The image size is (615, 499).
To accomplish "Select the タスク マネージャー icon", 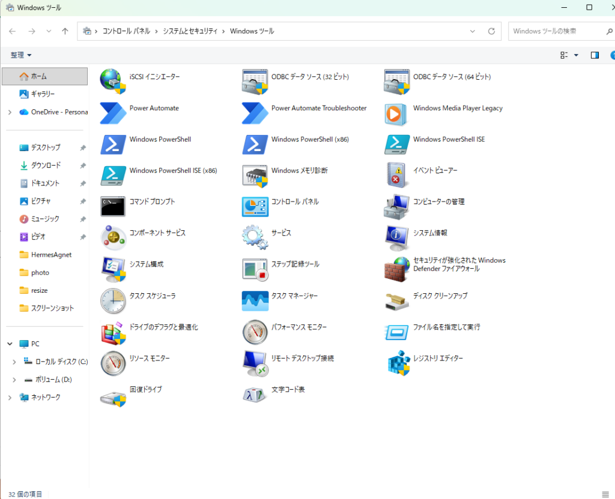I will tap(255, 301).
